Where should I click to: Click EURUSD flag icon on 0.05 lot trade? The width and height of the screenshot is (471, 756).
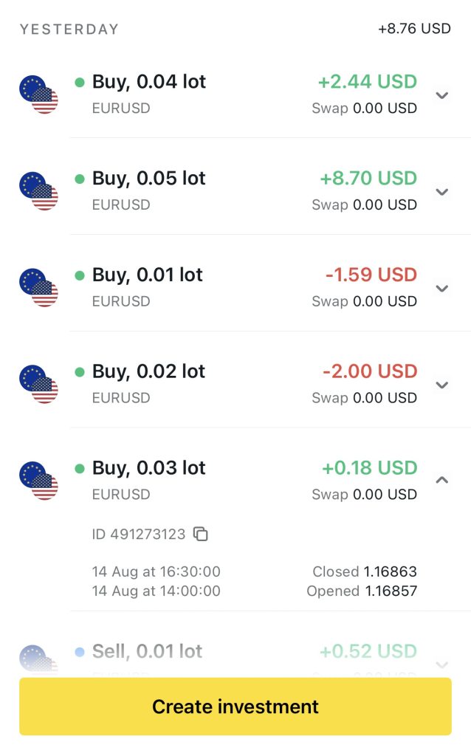(x=38, y=191)
